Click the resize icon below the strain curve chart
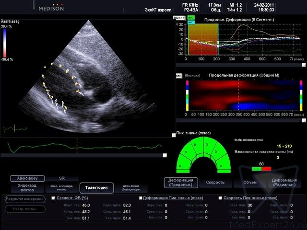 click(x=304, y=65)
